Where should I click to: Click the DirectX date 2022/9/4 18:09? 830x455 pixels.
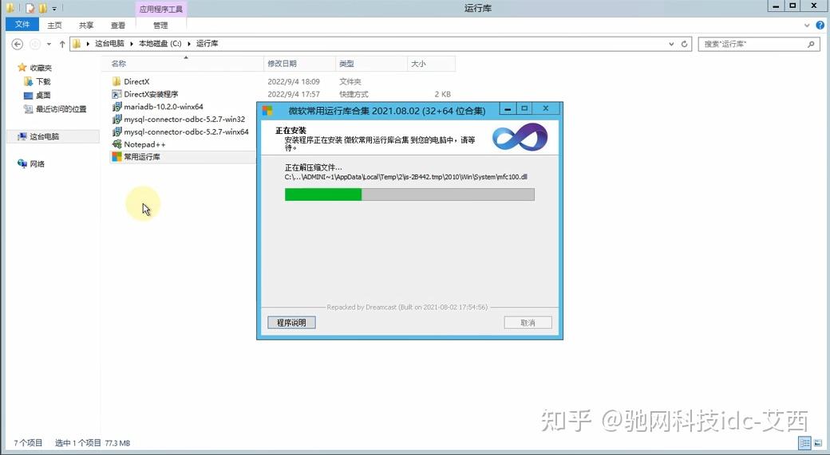click(294, 81)
